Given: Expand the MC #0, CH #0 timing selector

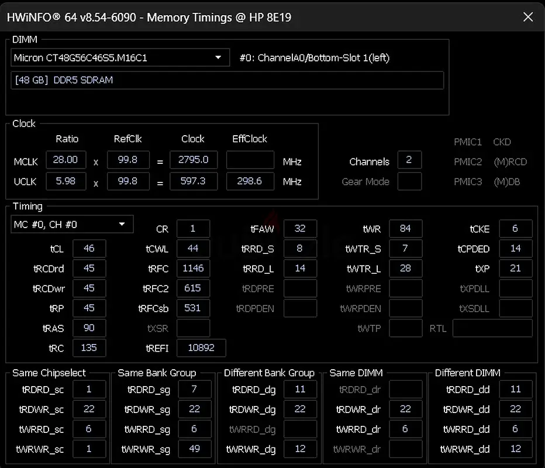Looking at the screenshot, I should (x=73, y=225).
